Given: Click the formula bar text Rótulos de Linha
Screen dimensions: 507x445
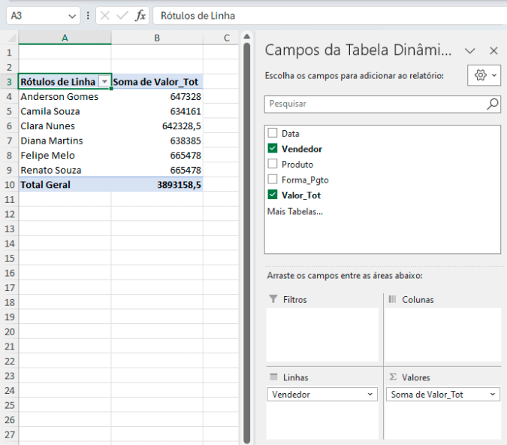Looking at the screenshot, I should point(198,16).
